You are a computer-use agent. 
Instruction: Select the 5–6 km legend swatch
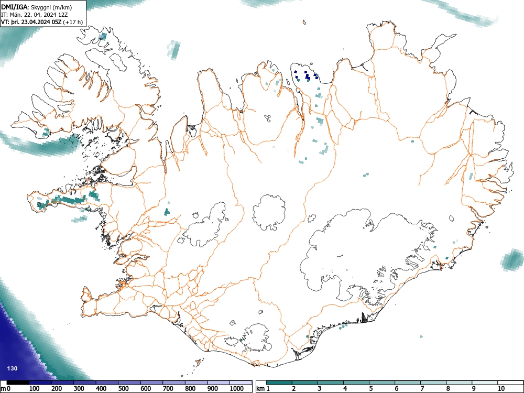382,383
